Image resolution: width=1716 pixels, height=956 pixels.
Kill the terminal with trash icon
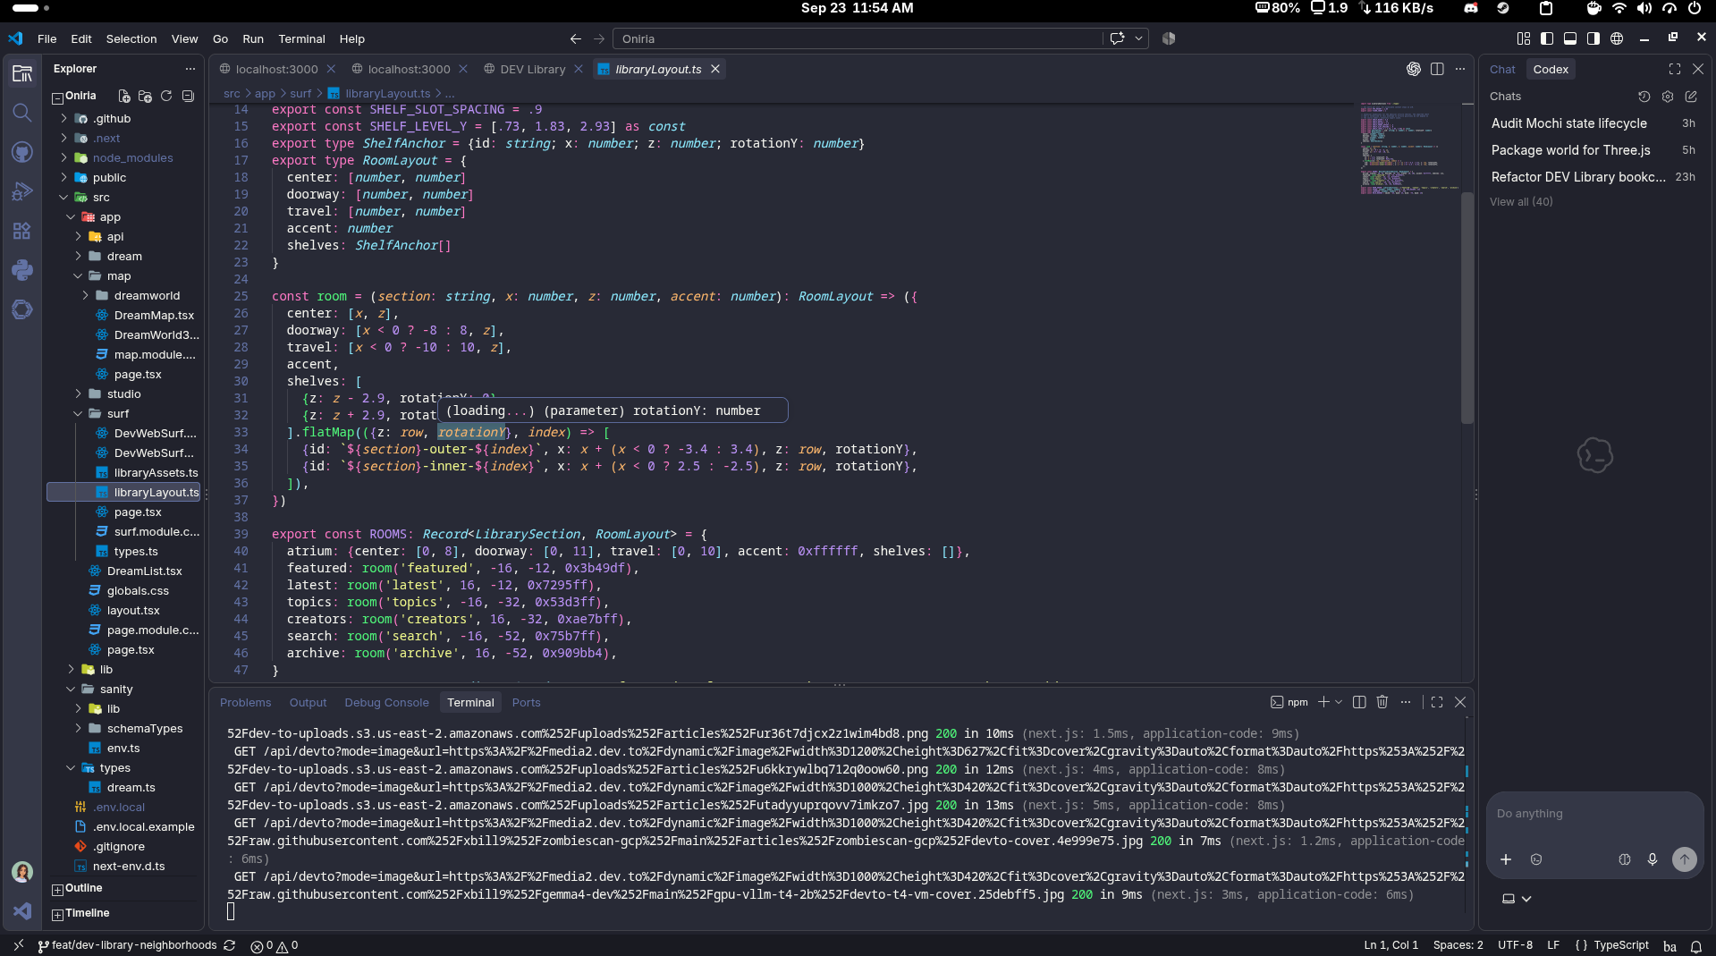coord(1382,702)
